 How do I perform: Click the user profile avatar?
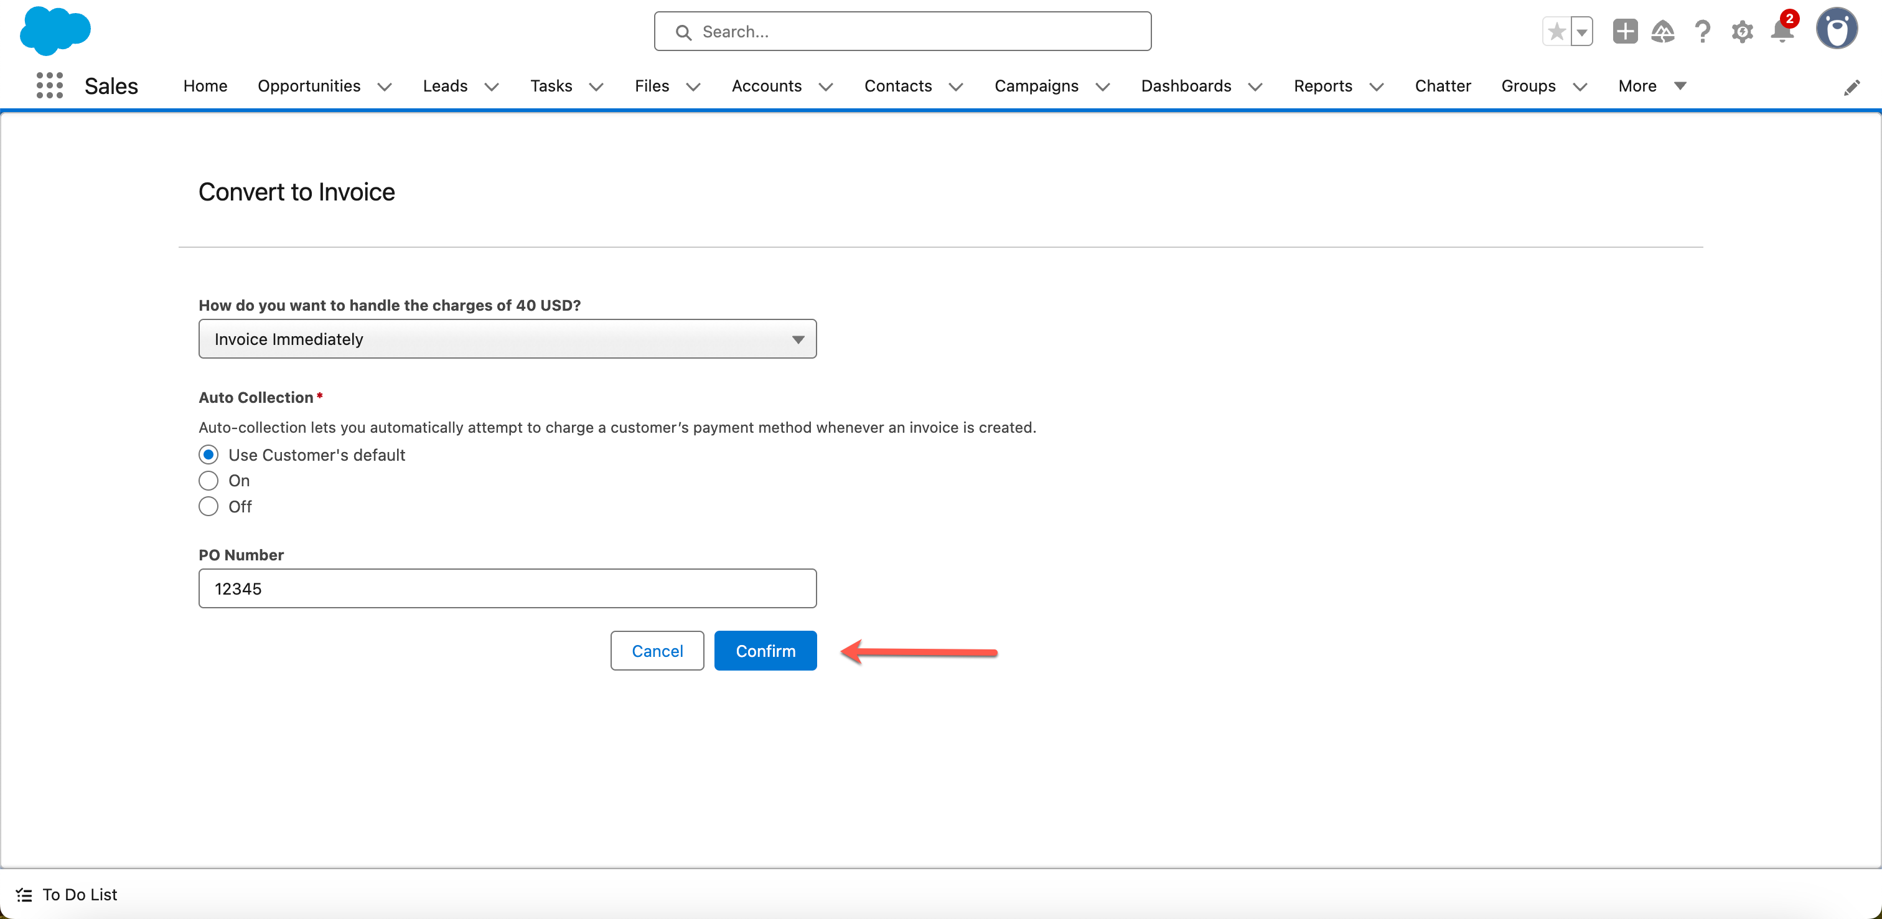coord(1837,29)
